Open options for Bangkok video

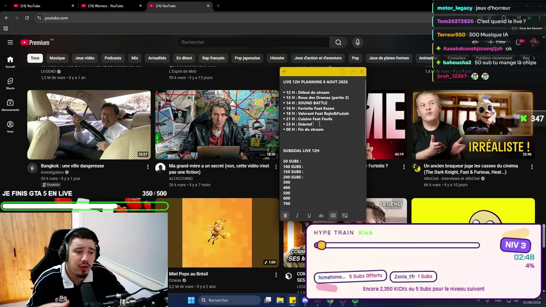(148, 167)
